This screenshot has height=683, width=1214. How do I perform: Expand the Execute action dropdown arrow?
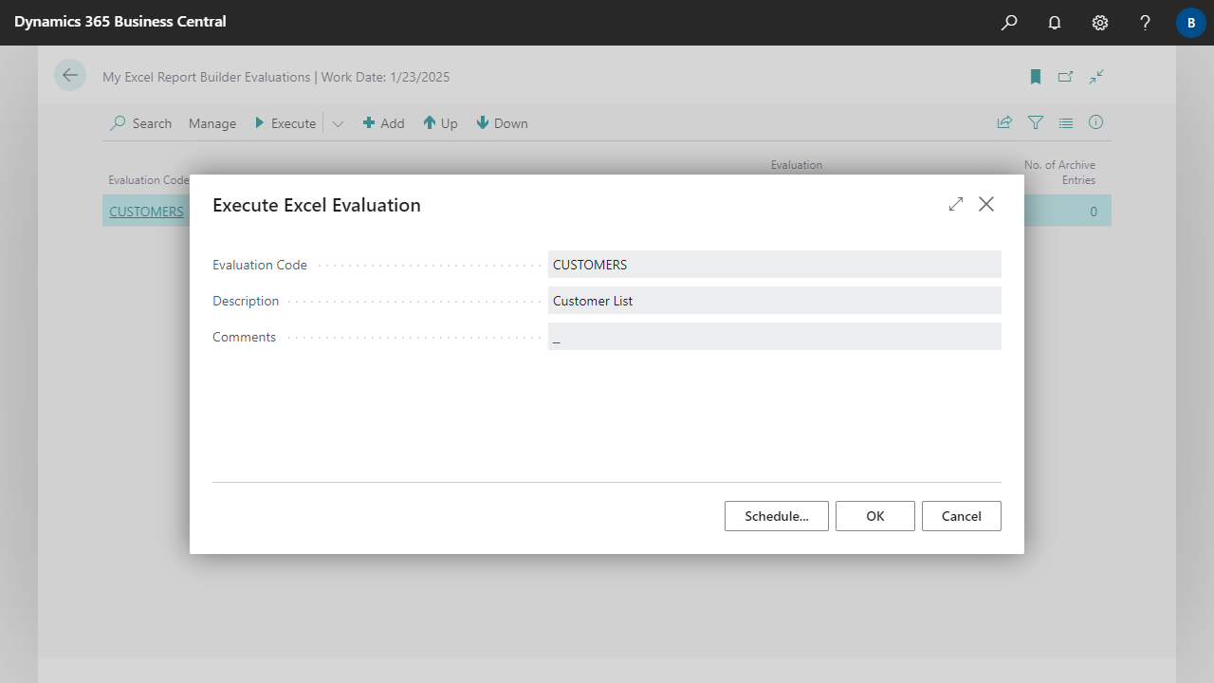pyautogui.click(x=338, y=123)
